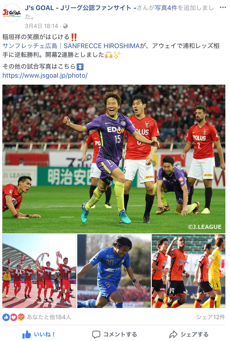Open the サンフレッチェ広島 SANFRECCE HIROSHIMA page link
The height and width of the screenshot is (341, 230).
[x=71, y=46]
